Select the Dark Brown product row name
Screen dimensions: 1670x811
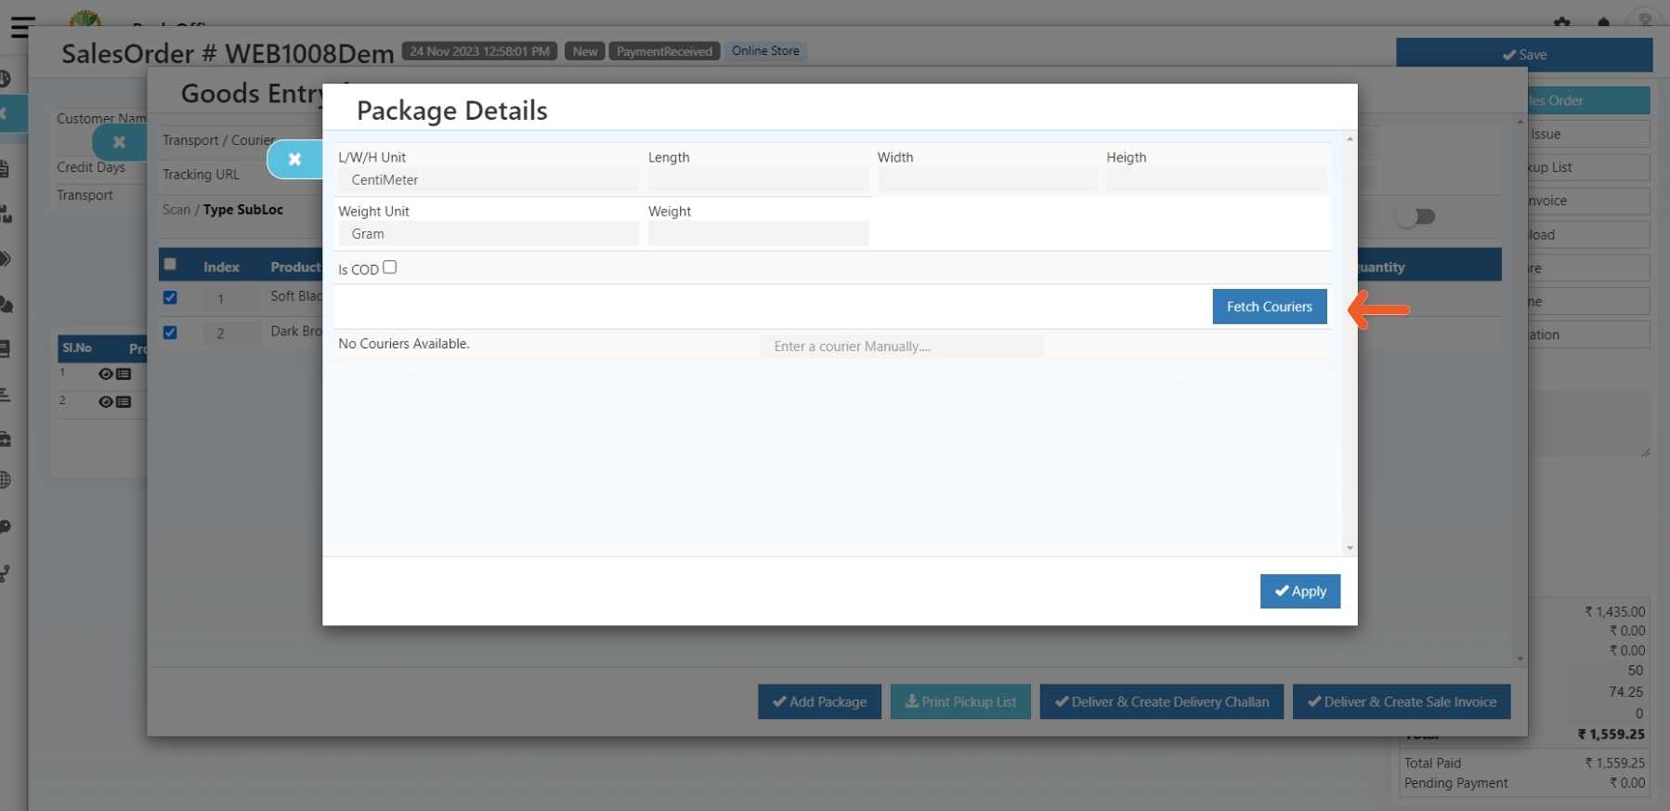295,332
